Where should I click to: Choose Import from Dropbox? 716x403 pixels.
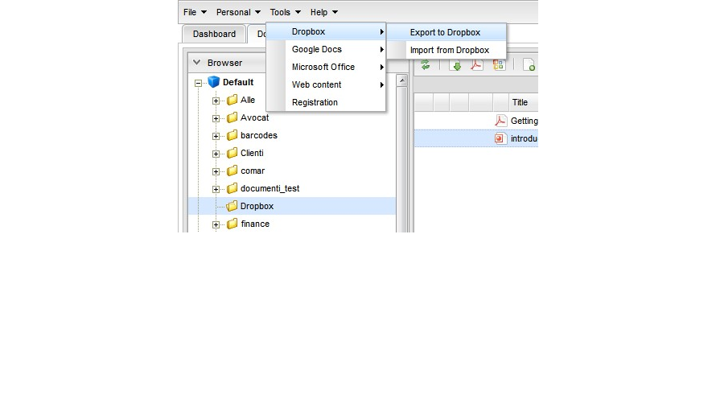pos(446,50)
